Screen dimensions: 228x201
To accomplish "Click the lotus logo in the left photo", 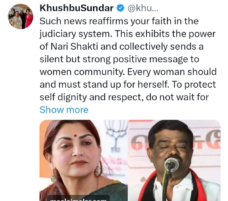I will coord(116,132).
